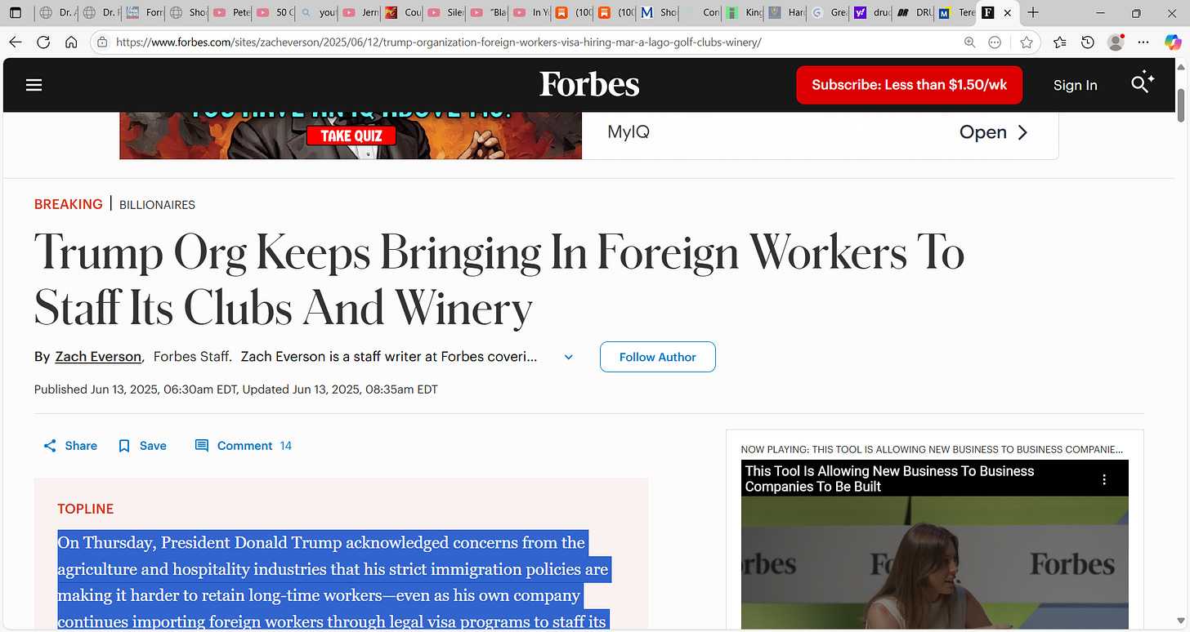Click the TOPLINE heading
The image size is (1190, 632).
point(85,509)
